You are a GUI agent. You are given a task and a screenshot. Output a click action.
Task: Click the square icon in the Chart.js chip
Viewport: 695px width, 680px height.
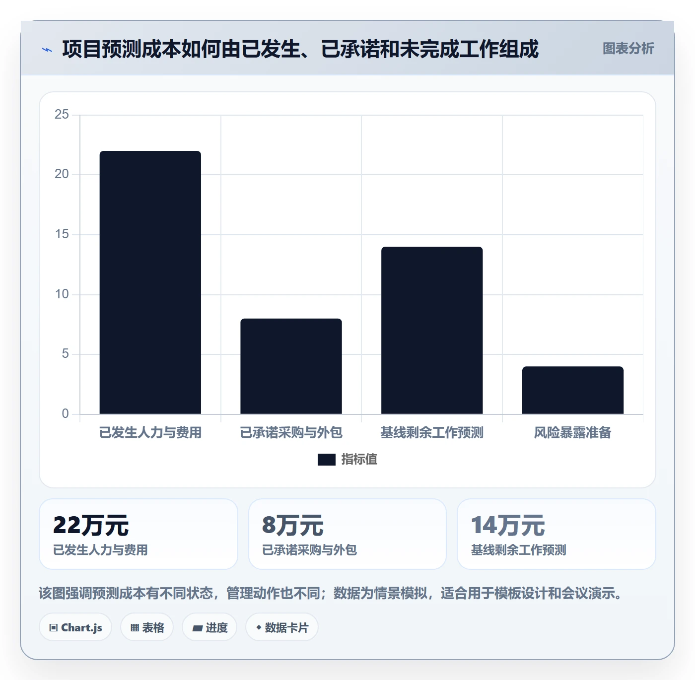pos(54,628)
